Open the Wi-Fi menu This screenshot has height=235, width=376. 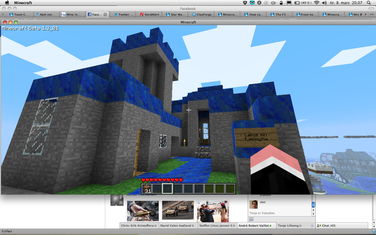(x=316, y=3)
